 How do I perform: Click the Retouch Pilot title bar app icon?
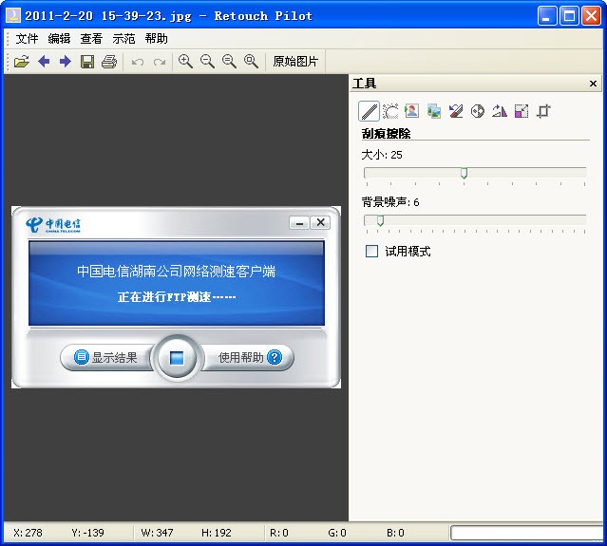click(x=12, y=16)
